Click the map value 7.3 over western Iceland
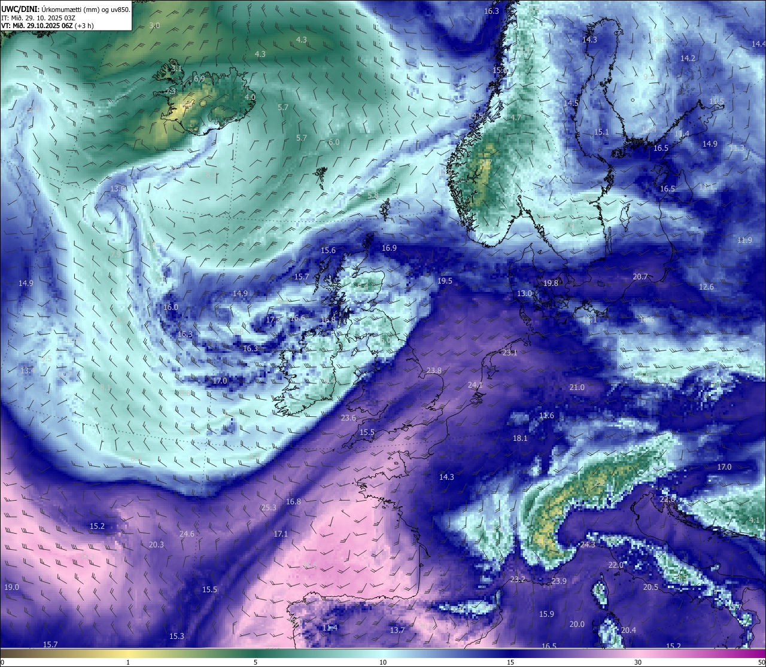Screen dimensions: 766x667 [x=172, y=91]
